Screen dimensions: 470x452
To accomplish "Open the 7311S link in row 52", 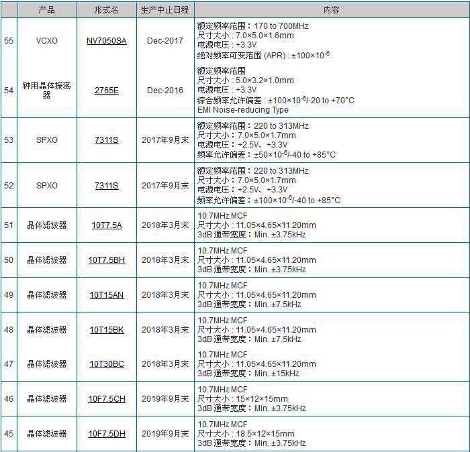I will click(x=106, y=185).
